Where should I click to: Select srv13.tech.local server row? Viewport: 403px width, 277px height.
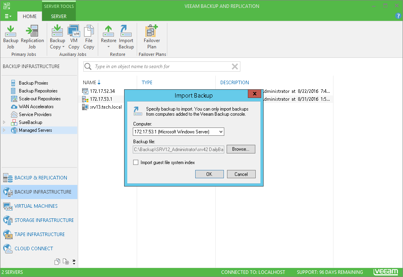coord(106,107)
